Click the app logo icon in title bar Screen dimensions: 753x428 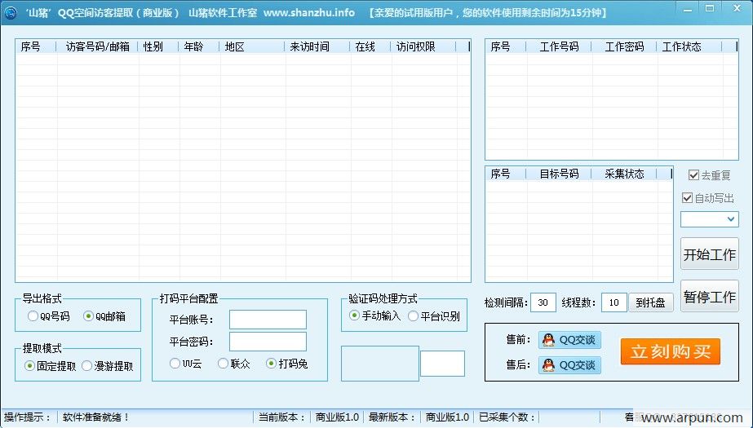click(x=9, y=12)
